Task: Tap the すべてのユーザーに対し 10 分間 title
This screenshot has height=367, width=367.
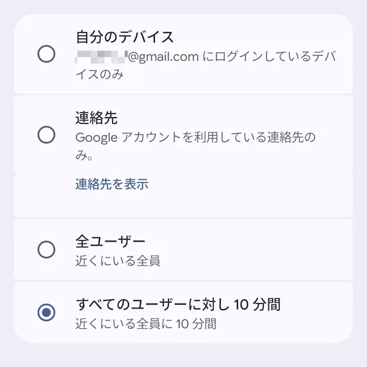Action: pyautogui.click(x=178, y=303)
